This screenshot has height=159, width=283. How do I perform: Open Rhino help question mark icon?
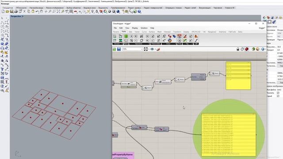click(139, 11)
